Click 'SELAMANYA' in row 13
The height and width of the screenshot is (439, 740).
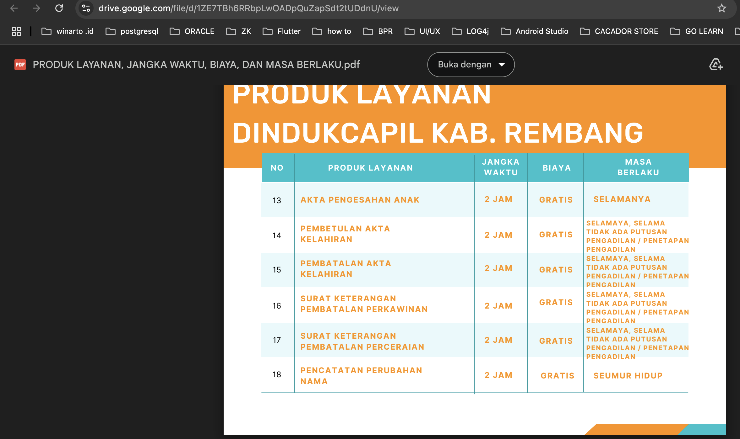622,199
